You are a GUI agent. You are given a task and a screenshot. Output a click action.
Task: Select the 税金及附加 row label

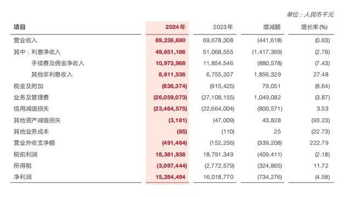(x=29, y=86)
